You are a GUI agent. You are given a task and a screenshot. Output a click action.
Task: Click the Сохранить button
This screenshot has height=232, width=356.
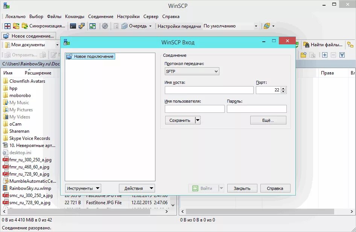[x=180, y=120]
